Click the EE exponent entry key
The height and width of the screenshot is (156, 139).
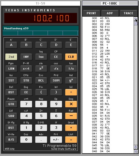[x=26, y=92]
